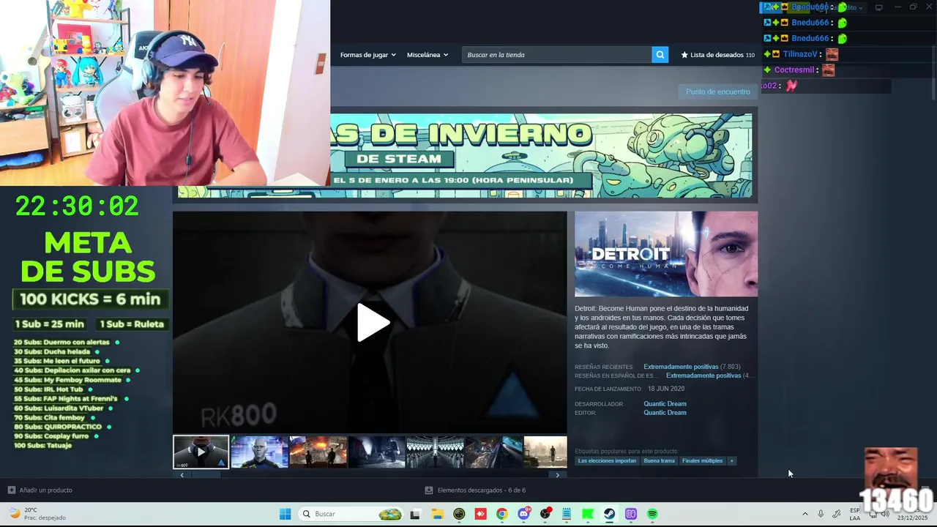Show hidden system tray icons
Screen dimensions: 937x527
pos(805,514)
